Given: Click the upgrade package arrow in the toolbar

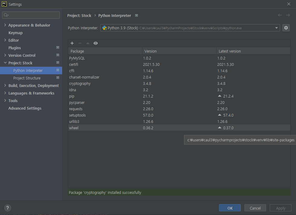Looking at the screenshot, I should pyautogui.click(x=88, y=43).
